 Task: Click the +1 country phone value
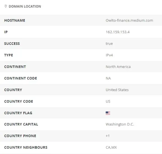(108, 136)
